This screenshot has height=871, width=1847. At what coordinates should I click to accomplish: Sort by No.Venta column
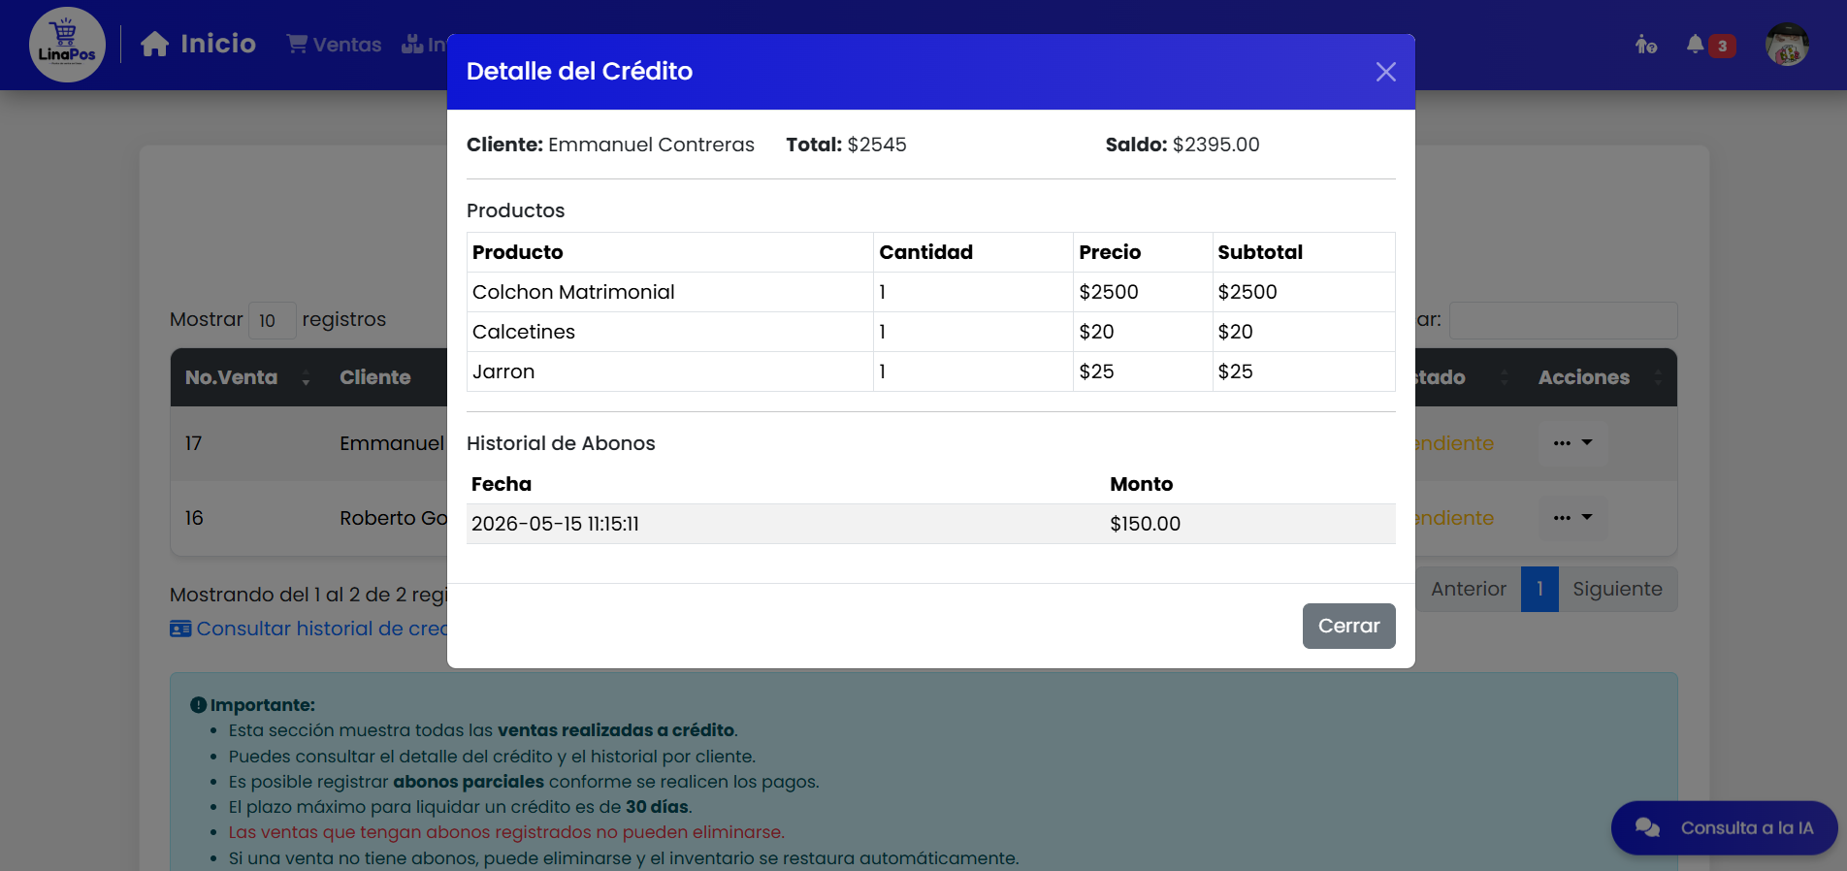[x=247, y=377]
